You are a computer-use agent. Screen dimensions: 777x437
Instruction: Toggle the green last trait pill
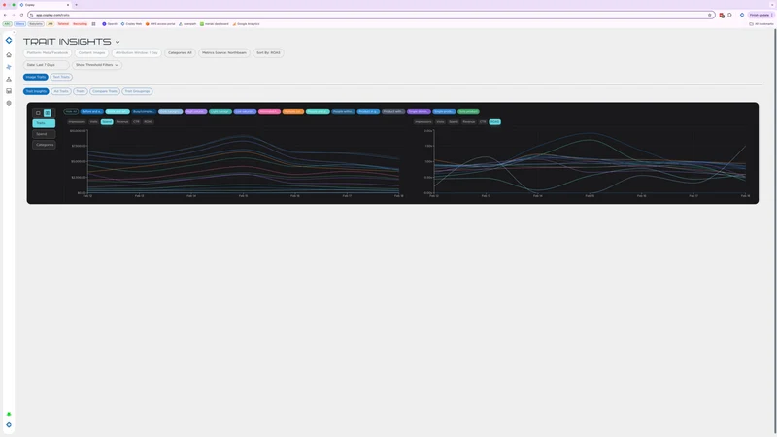468,112
